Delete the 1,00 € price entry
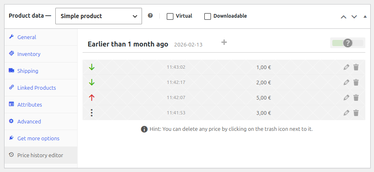 click(x=356, y=67)
